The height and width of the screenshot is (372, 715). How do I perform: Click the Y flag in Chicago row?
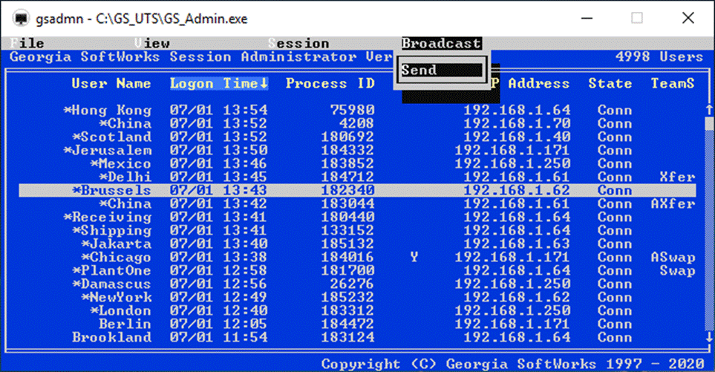414,257
